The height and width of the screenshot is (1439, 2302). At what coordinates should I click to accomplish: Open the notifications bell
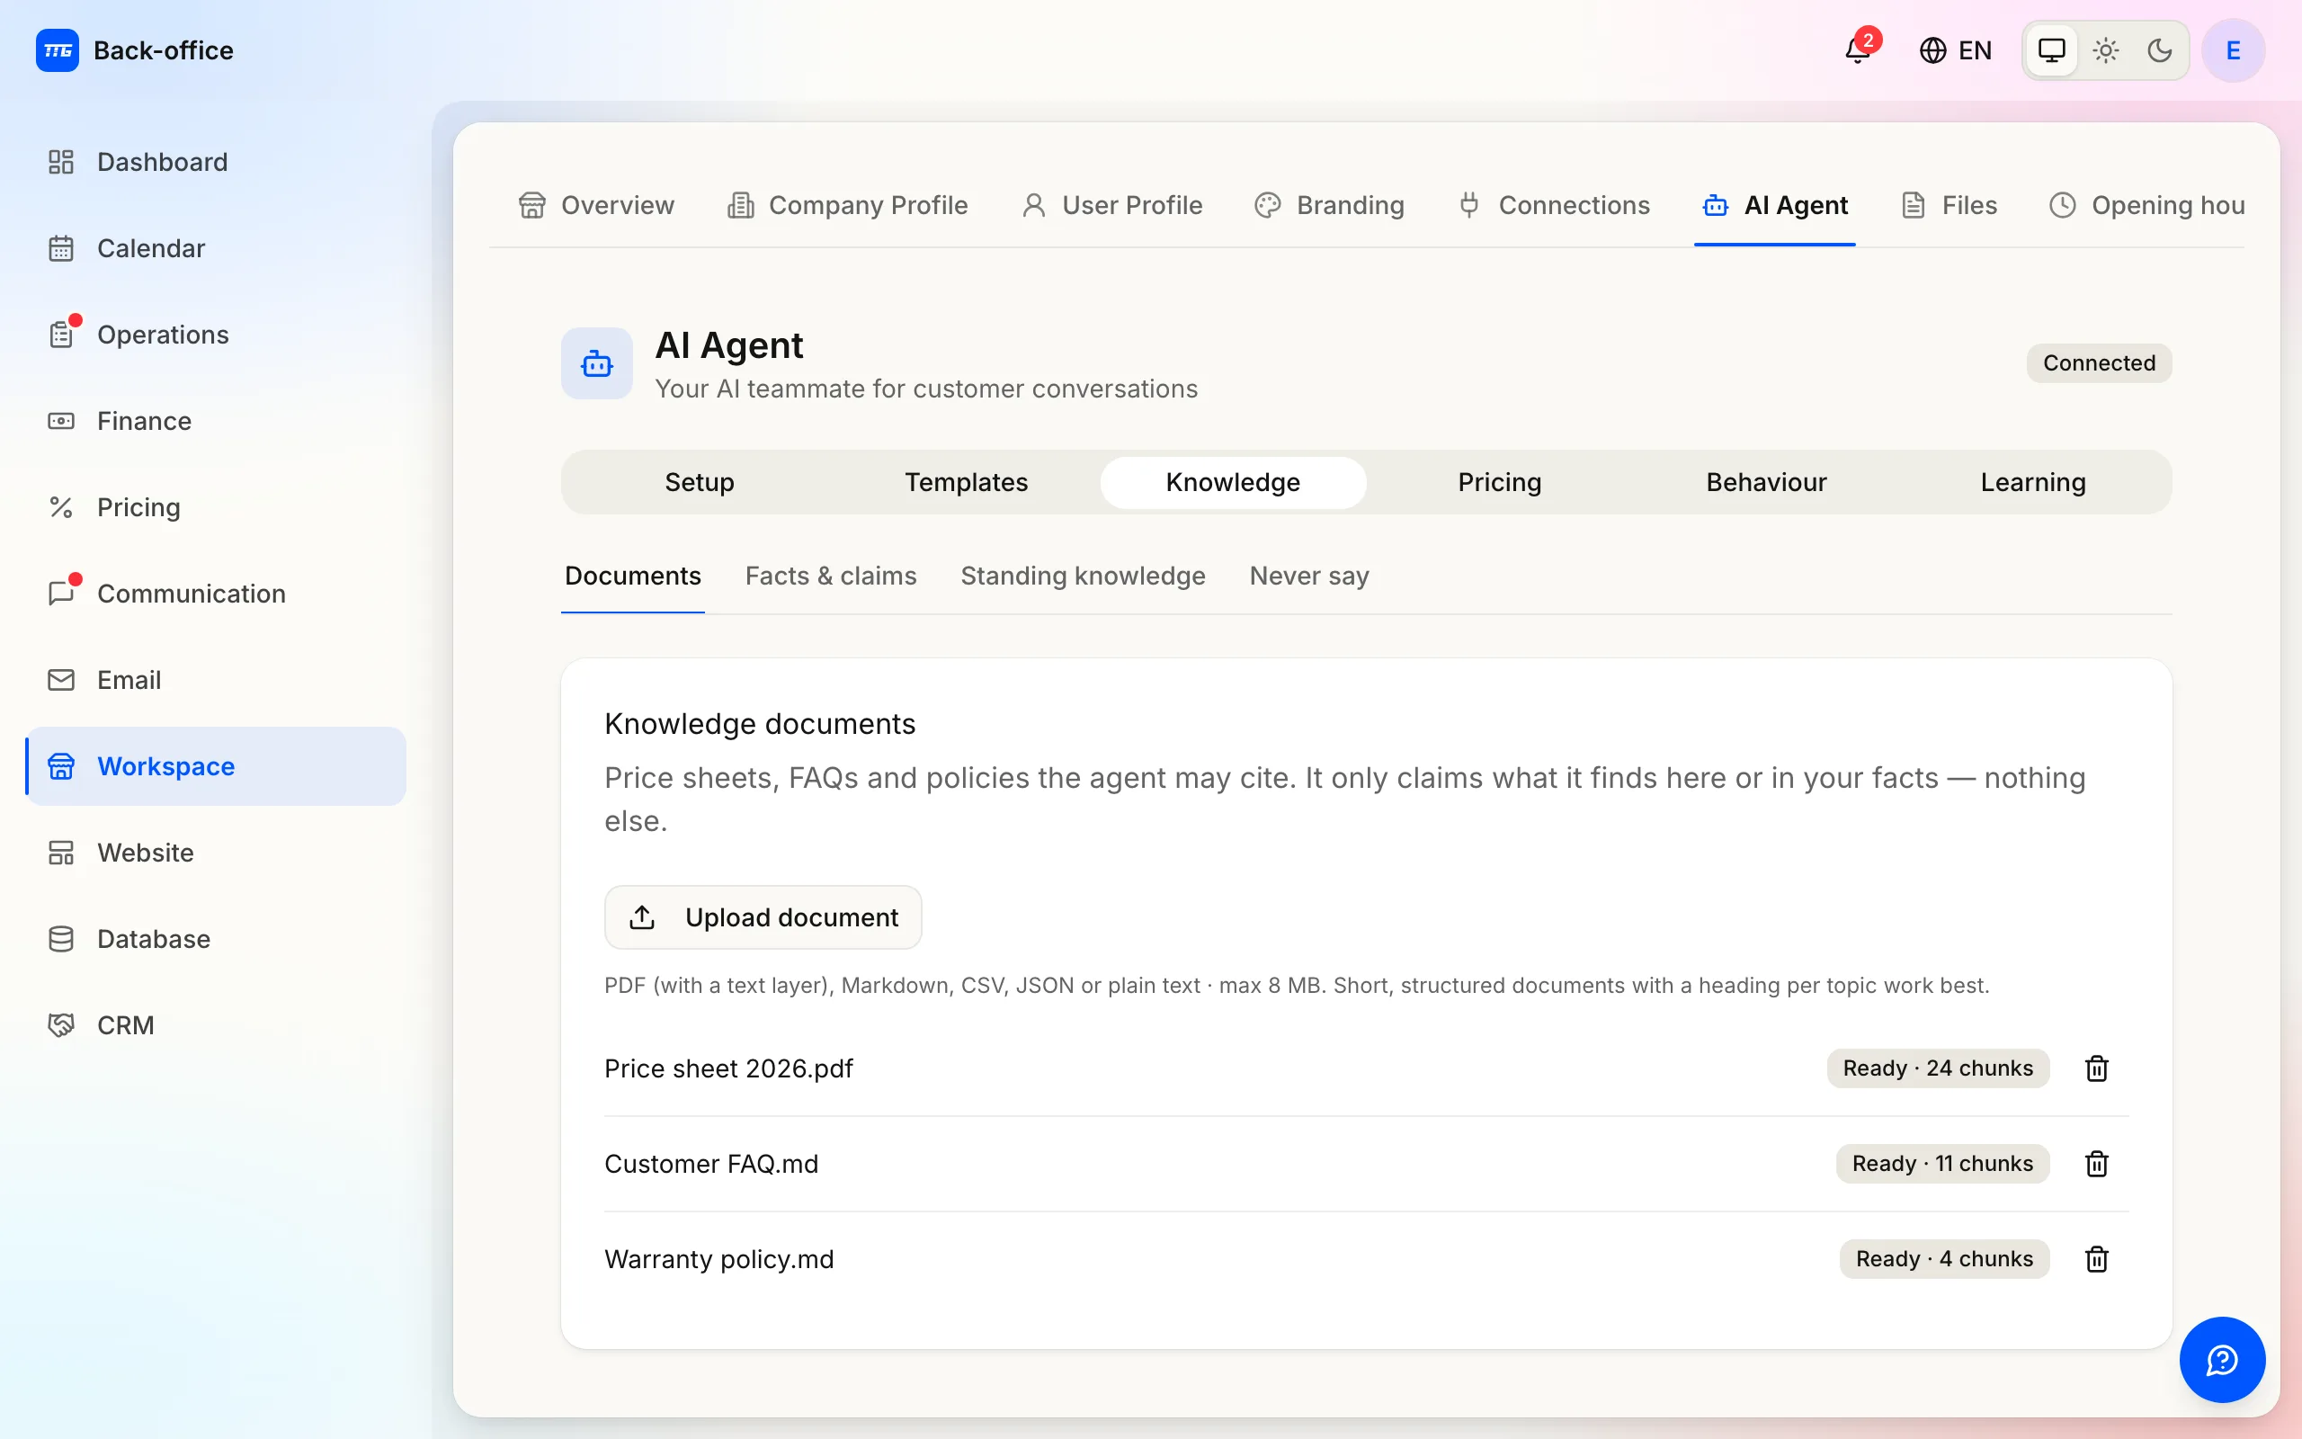(1858, 49)
